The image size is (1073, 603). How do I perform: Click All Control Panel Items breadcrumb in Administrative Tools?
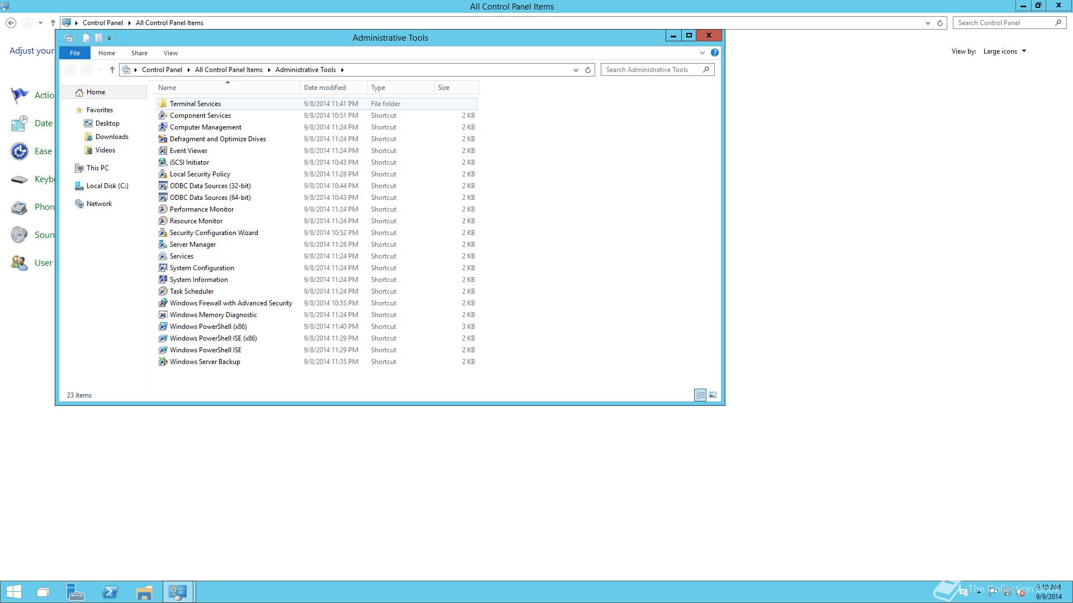229,70
